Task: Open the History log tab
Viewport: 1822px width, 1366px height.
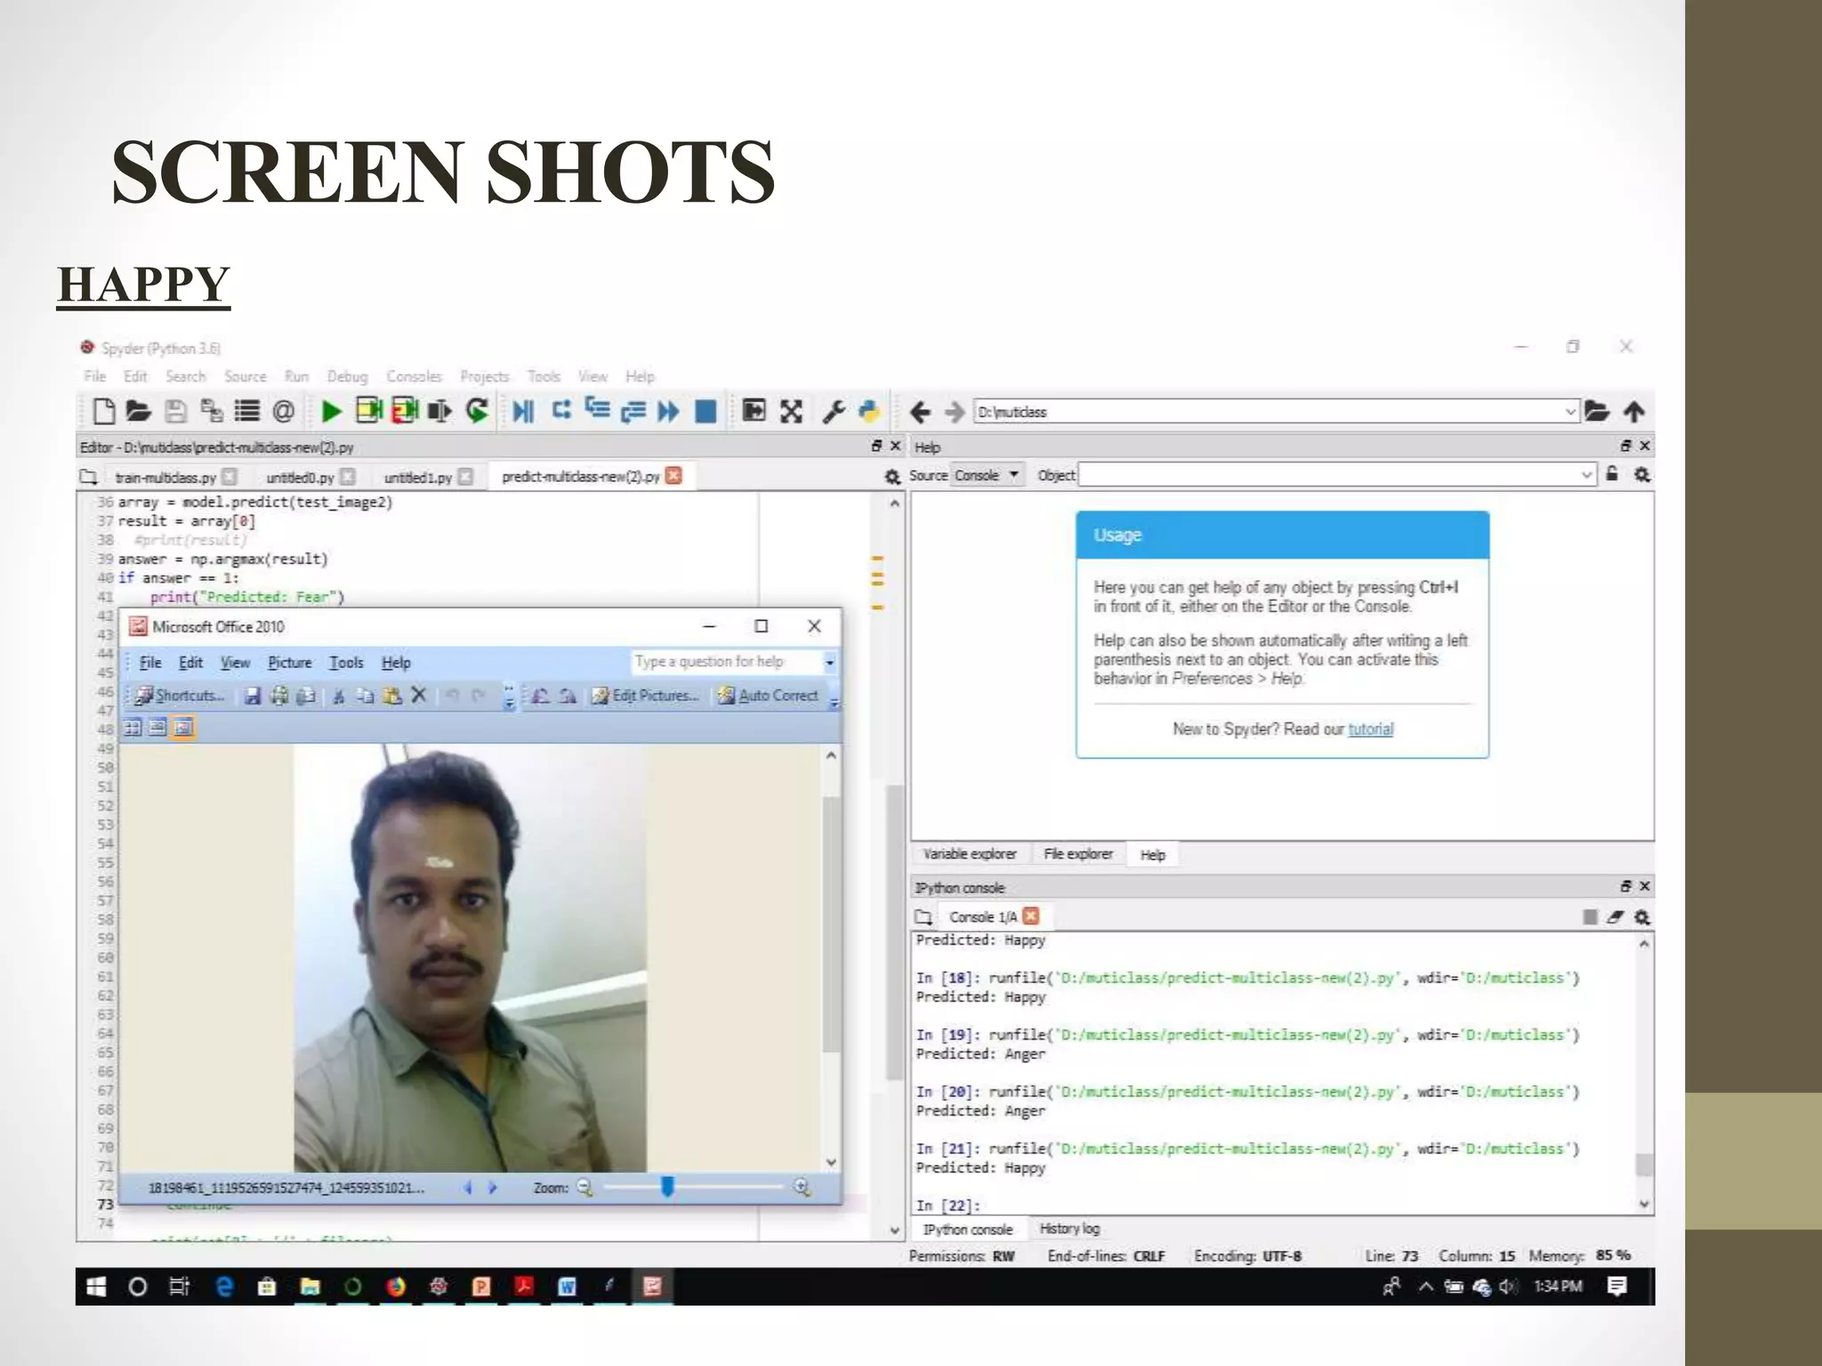Action: coord(1069,1228)
